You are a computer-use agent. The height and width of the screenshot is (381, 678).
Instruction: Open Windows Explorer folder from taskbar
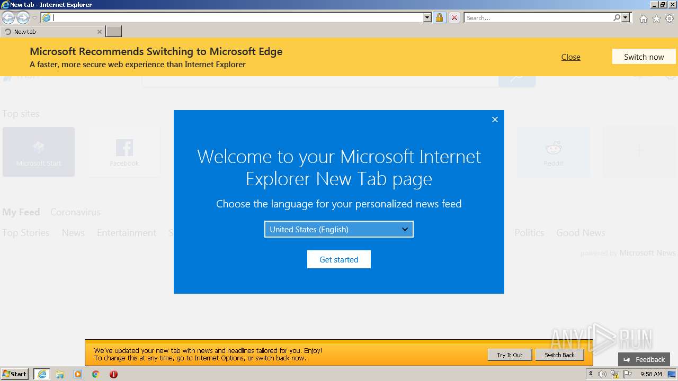tap(60, 374)
